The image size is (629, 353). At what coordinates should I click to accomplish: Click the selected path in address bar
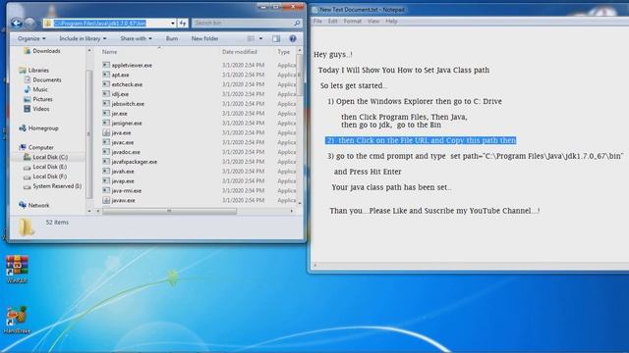click(x=100, y=24)
